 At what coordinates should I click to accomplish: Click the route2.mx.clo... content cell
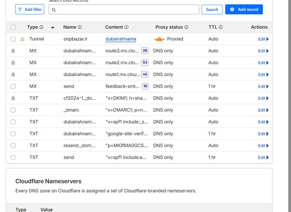coord(122,62)
